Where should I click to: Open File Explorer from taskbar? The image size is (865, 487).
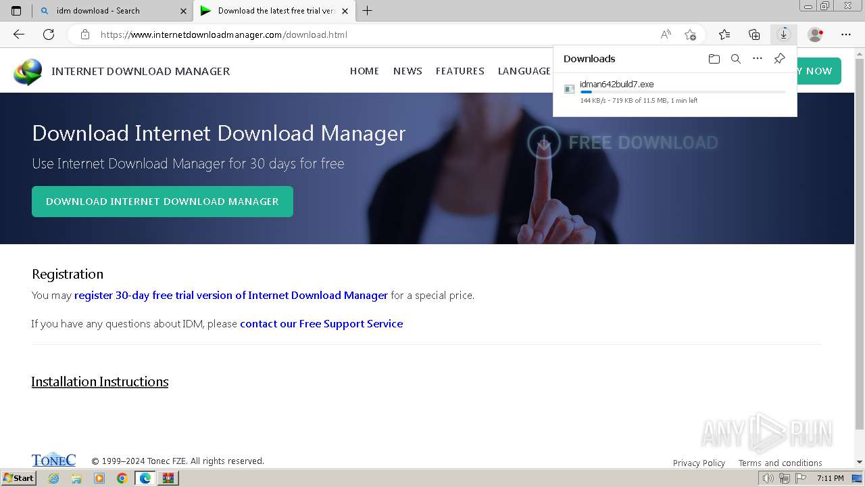[x=76, y=478]
